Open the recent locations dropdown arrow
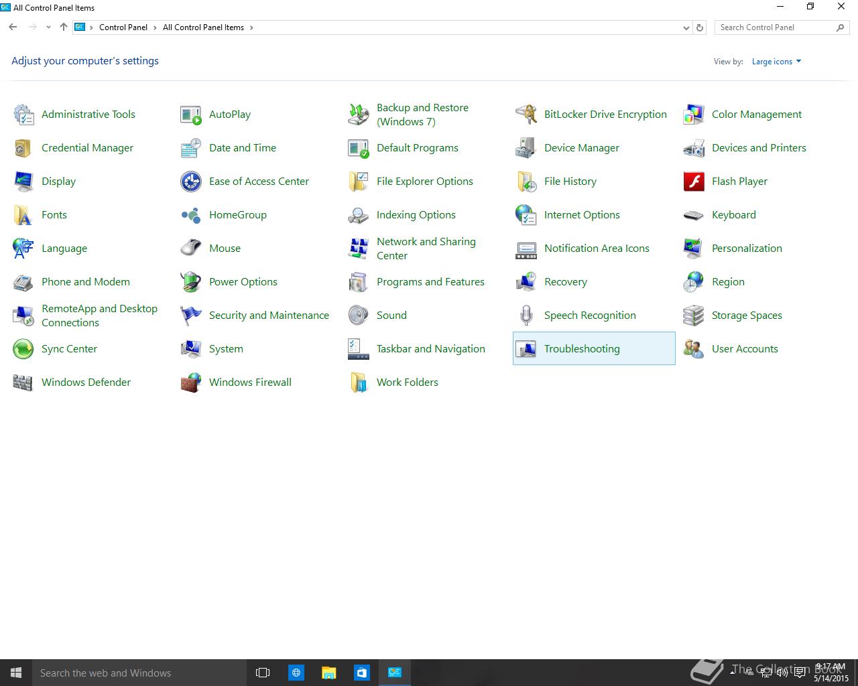The image size is (858, 686). pyautogui.click(x=48, y=27)
